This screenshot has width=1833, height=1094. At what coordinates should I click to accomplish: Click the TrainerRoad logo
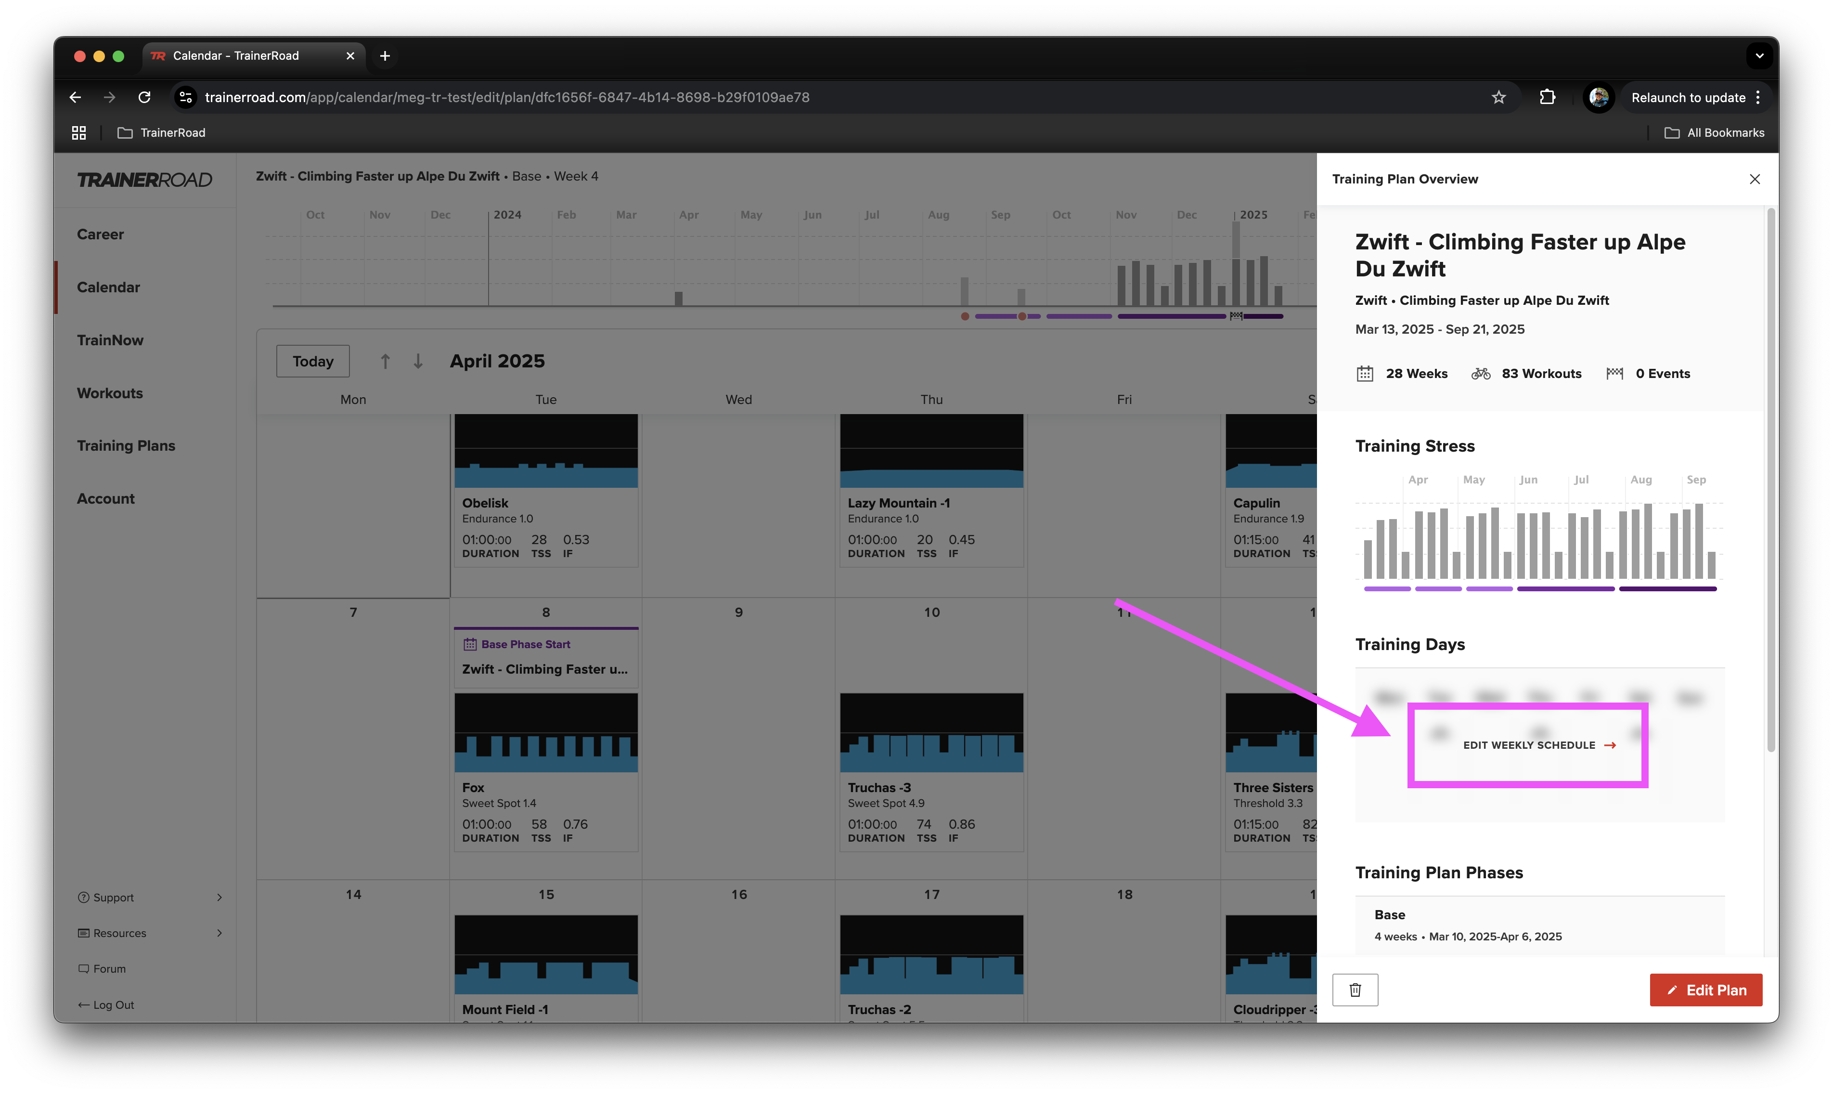click(144, 179)
